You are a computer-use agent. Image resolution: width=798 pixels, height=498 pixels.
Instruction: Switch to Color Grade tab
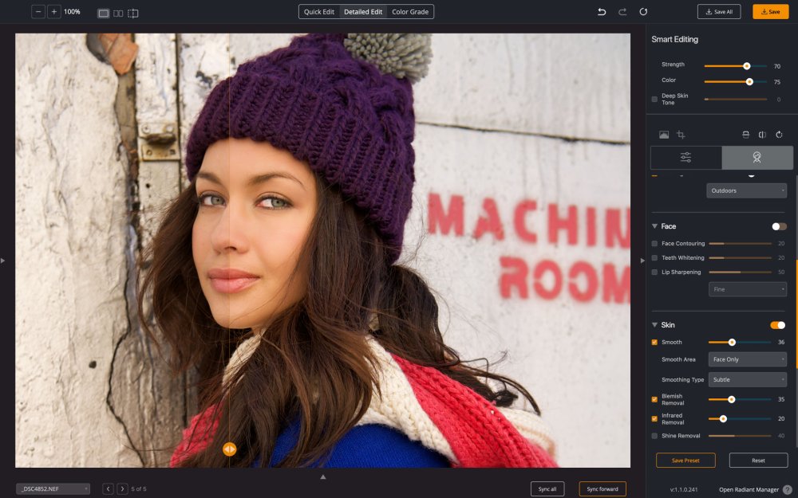pyautogui.click(x=410, y=12)
